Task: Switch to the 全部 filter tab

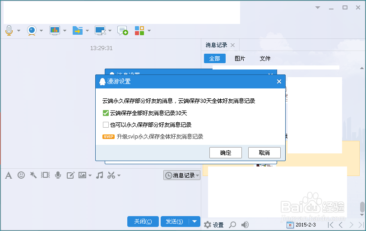Action: point(215,58)
